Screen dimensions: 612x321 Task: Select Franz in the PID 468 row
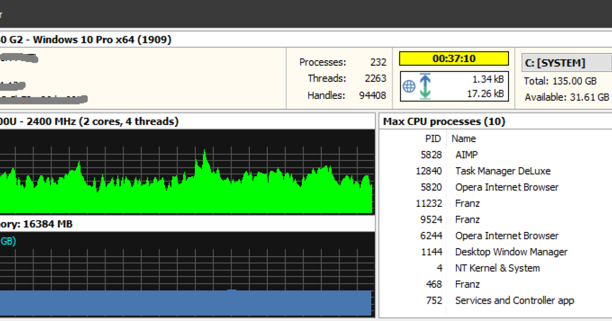(468, 284)
